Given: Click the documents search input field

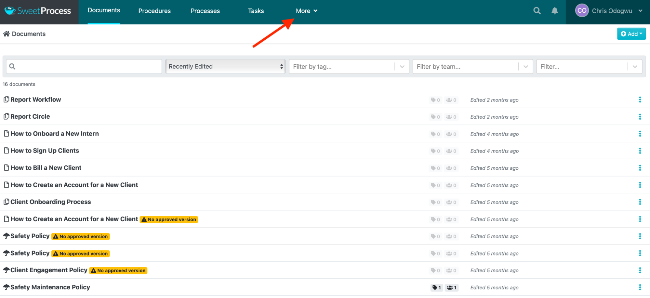Looking at the screenshot, I should 84,67.
